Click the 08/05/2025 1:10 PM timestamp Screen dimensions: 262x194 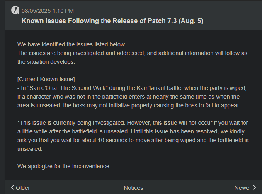(48, 11)
